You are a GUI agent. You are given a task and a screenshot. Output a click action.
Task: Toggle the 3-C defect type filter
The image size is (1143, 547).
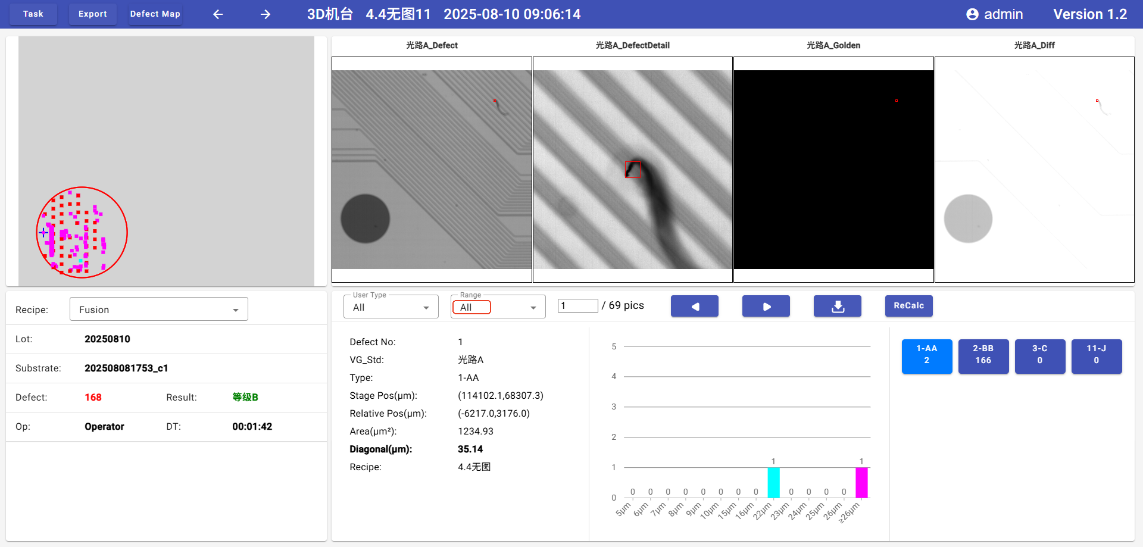(x=1039, y=356)
